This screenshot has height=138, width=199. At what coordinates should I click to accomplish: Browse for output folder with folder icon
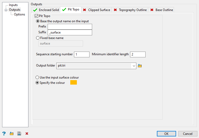tap(140, 66)
